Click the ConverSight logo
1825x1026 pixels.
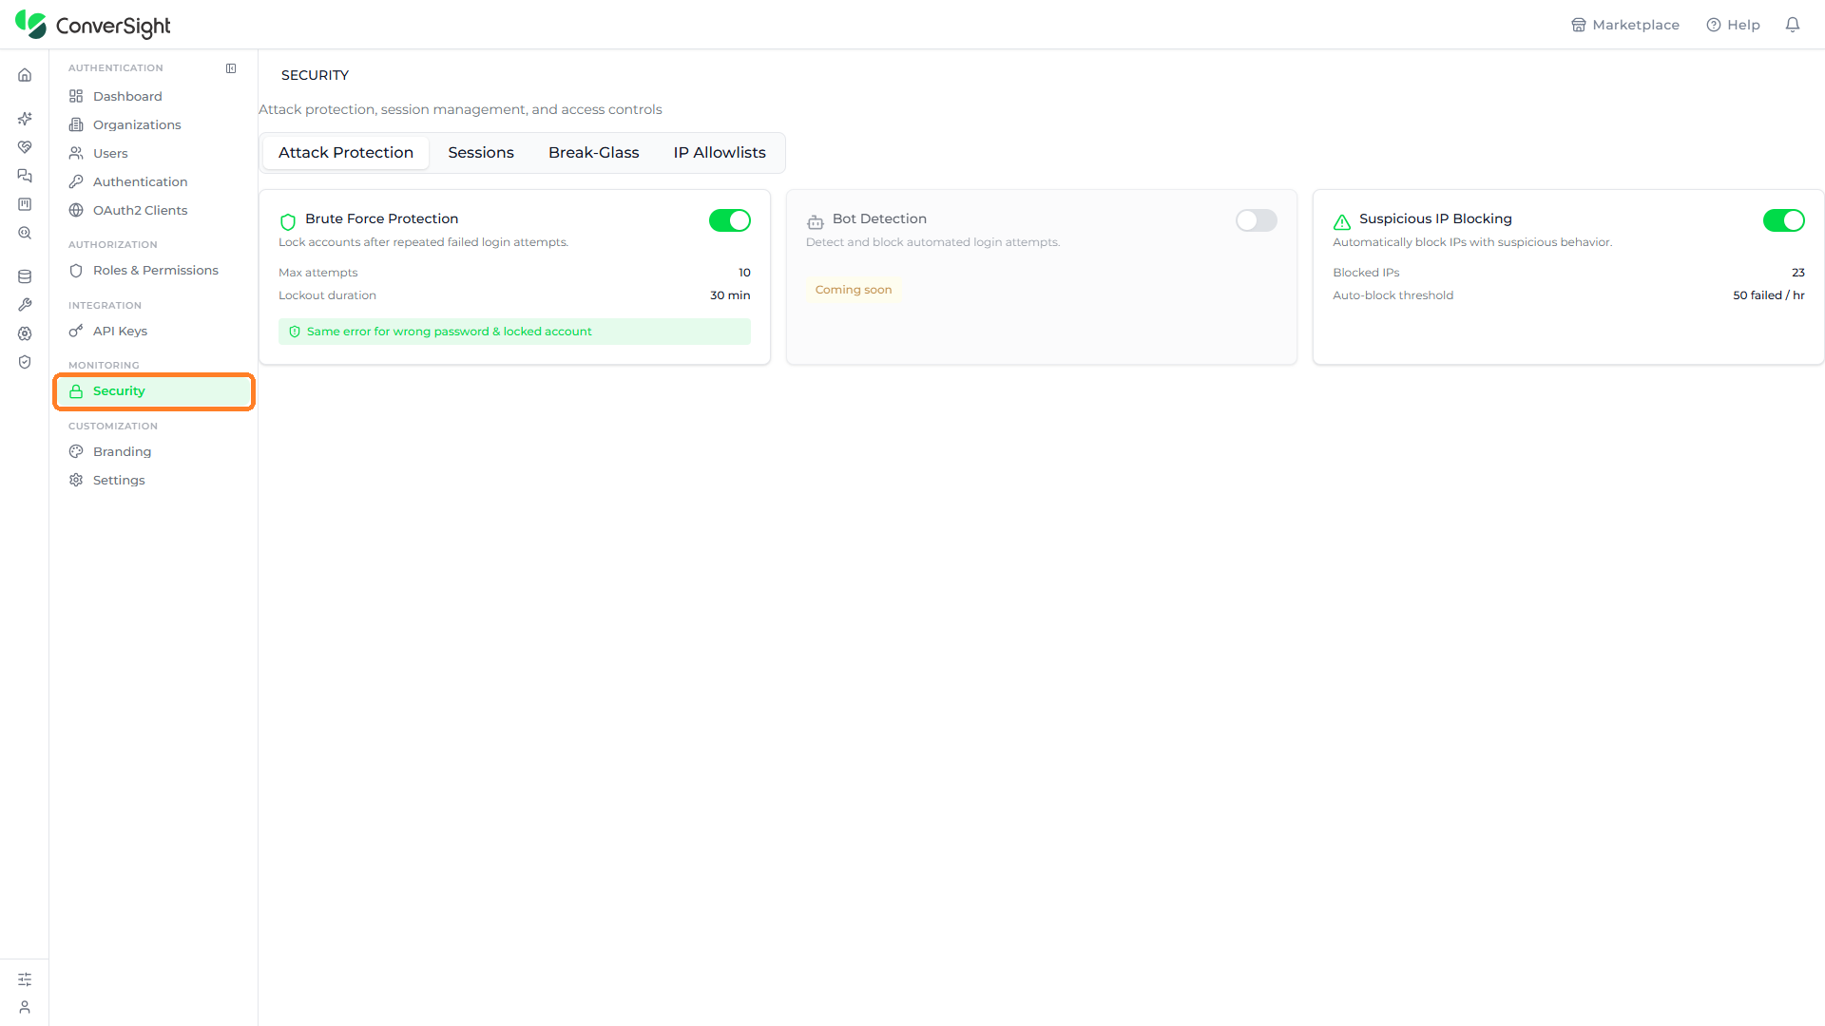[x=93, y=25]
